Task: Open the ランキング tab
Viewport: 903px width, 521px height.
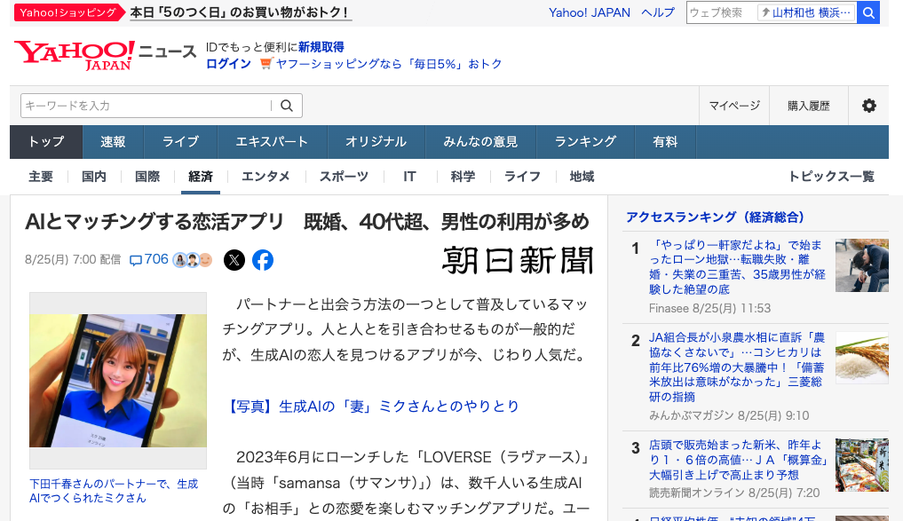Action: 585,142
